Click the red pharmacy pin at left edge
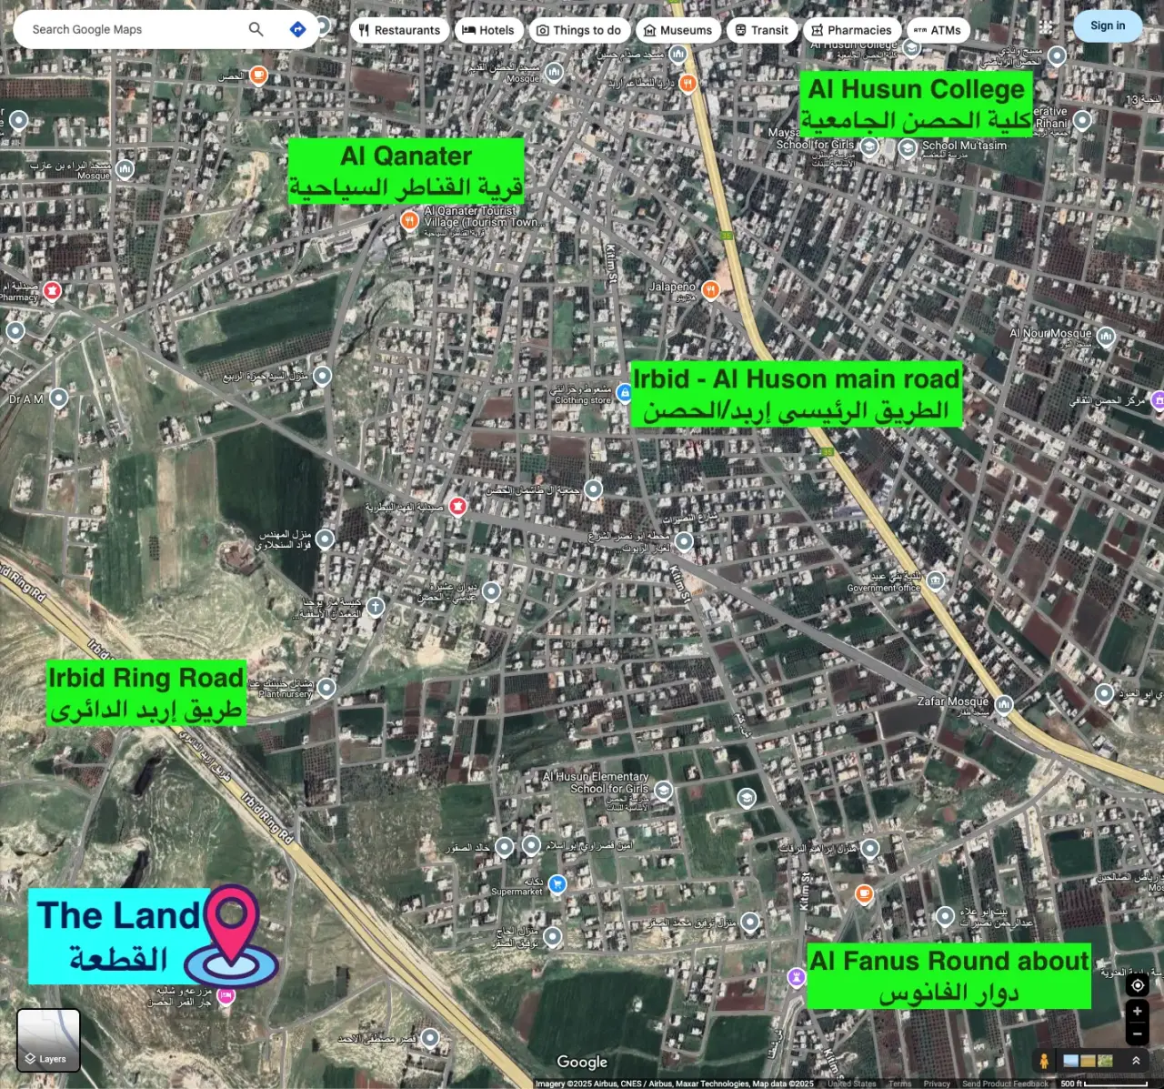 tap(52, 291)
